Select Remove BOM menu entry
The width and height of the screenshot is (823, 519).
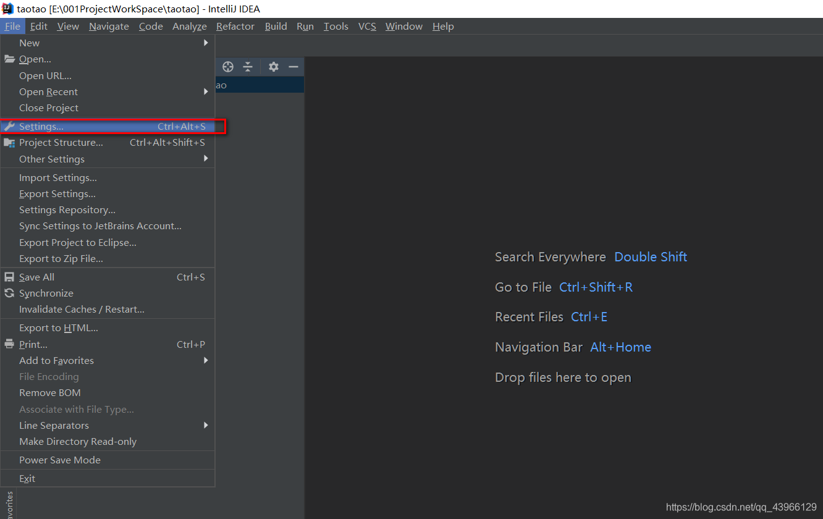pyautogui.click(x=108, y=392)
